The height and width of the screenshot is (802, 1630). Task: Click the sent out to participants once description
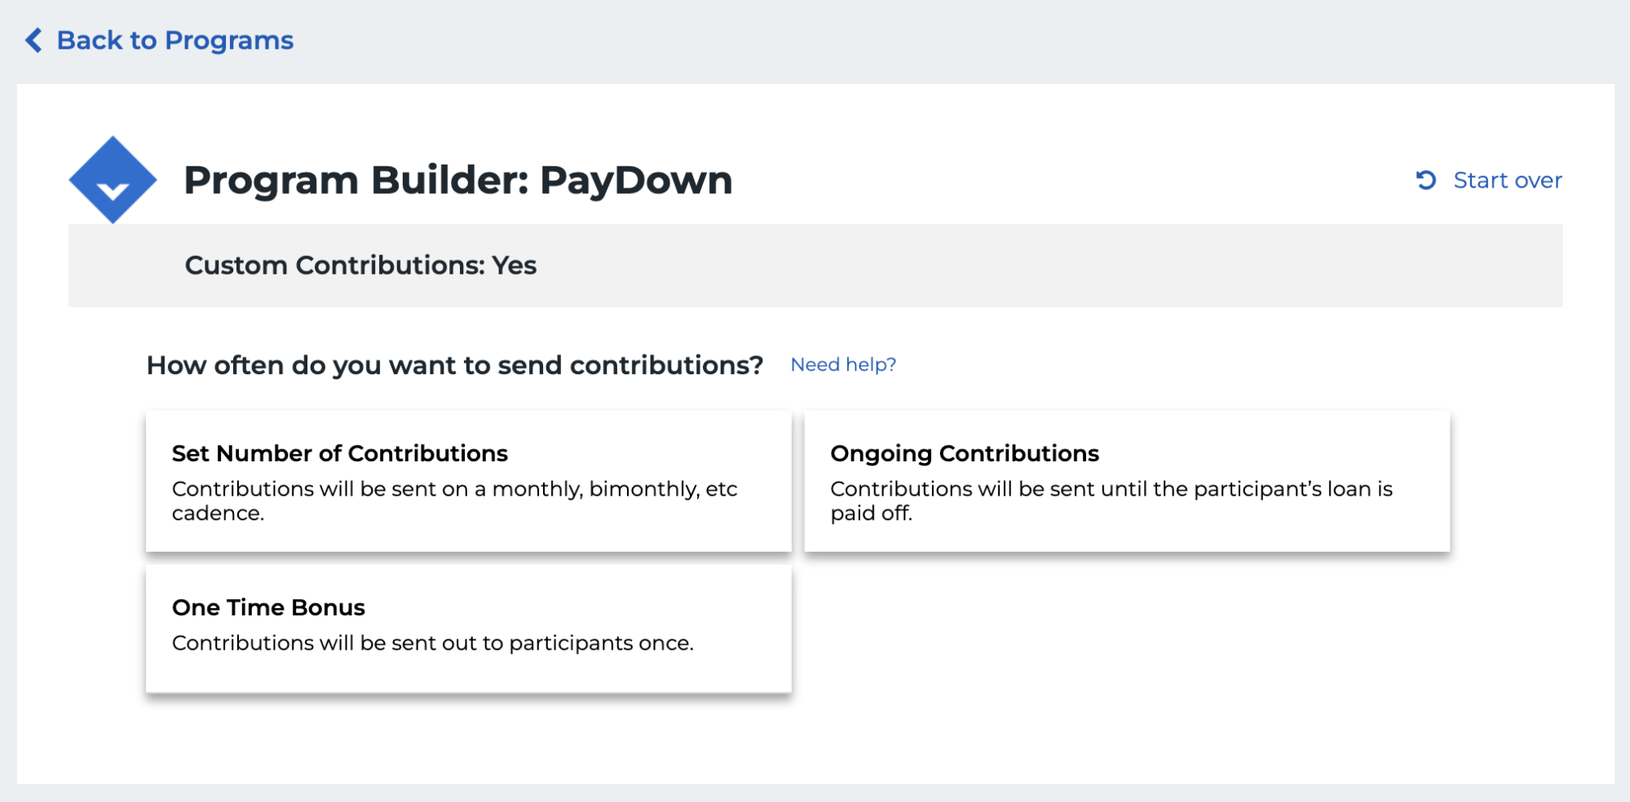[432, 643]
